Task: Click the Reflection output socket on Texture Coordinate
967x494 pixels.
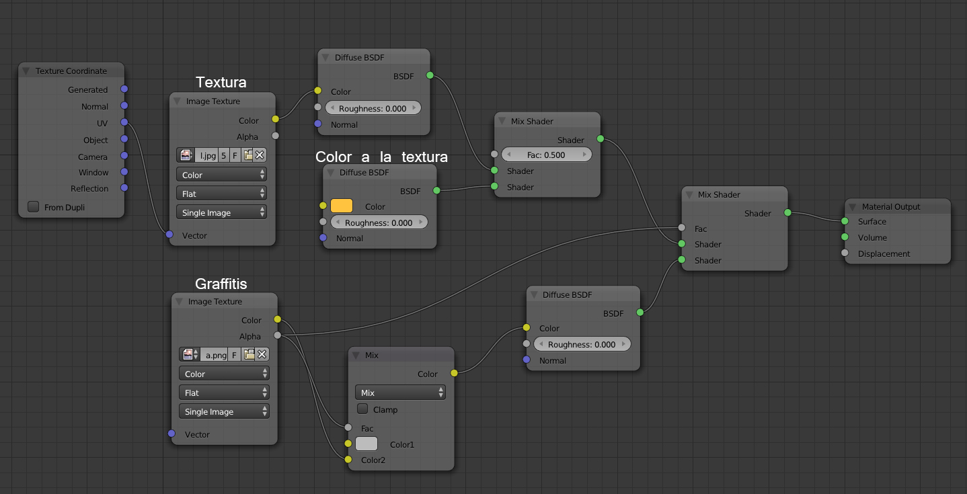Action: tap(124, 188)
